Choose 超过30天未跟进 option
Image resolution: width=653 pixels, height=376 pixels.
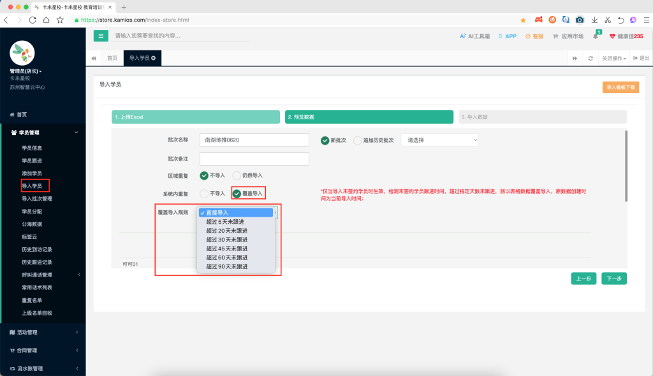click(x=236, y=240)
